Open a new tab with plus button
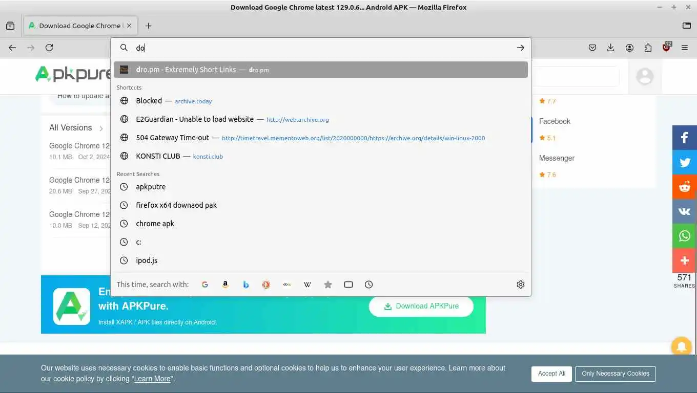The height and width of the screenshot is (393, 697). [148, 26]
